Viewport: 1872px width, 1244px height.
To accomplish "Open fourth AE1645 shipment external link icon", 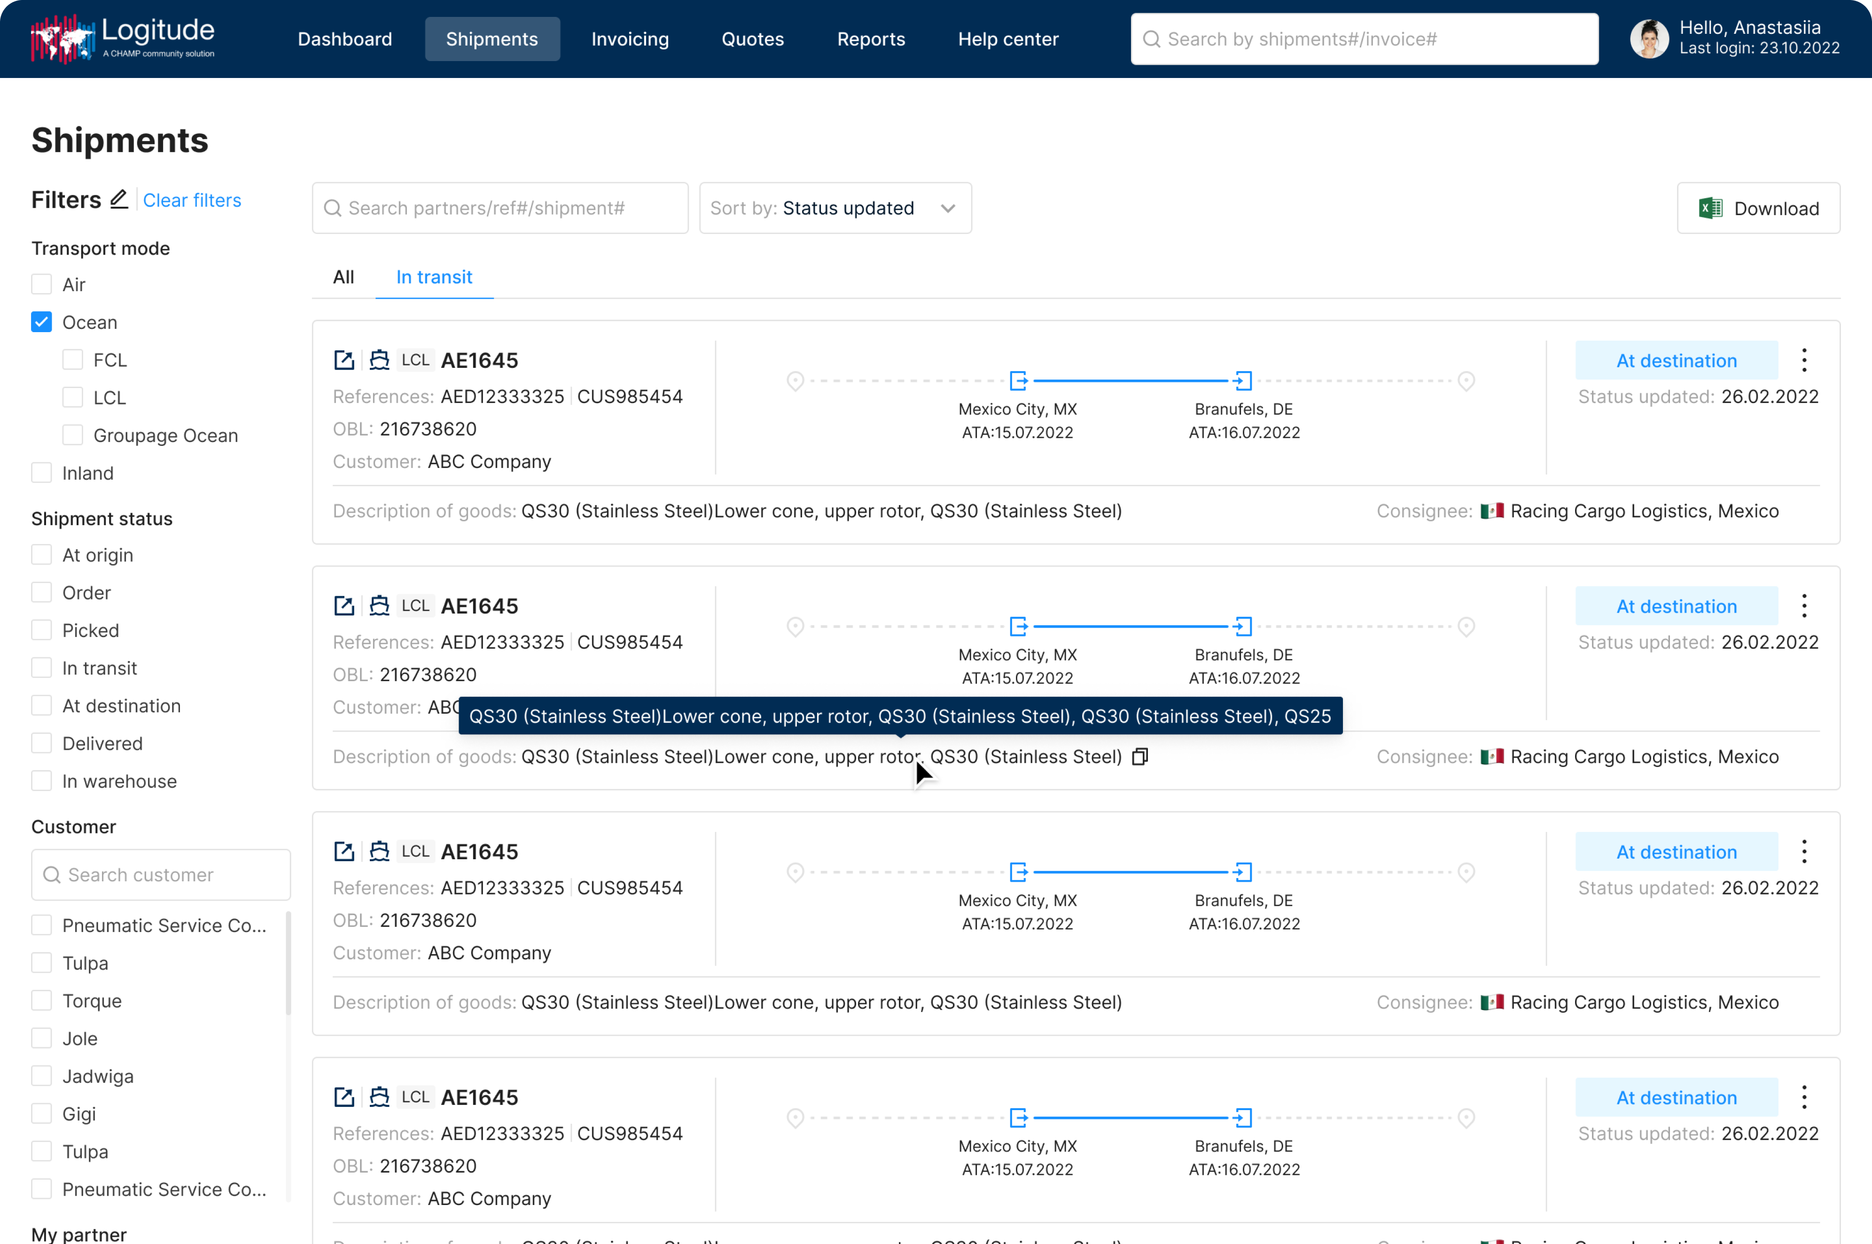I will 343,1097.
